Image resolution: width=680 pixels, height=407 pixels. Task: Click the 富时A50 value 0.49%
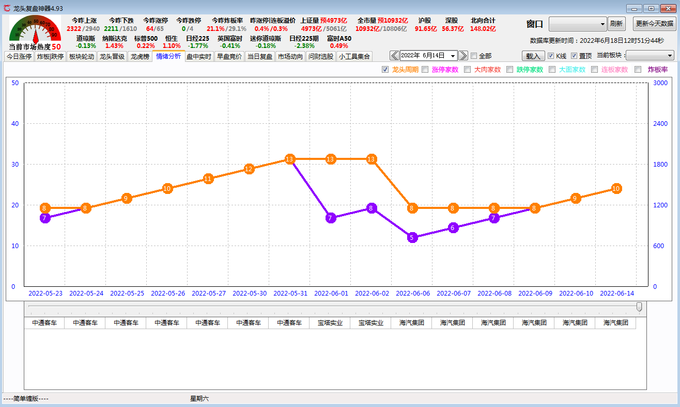(339, 46)
